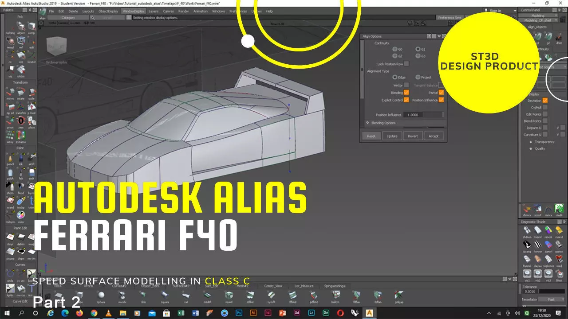Switch to the Loc_Measure shelf tab

tap(304, 286)
